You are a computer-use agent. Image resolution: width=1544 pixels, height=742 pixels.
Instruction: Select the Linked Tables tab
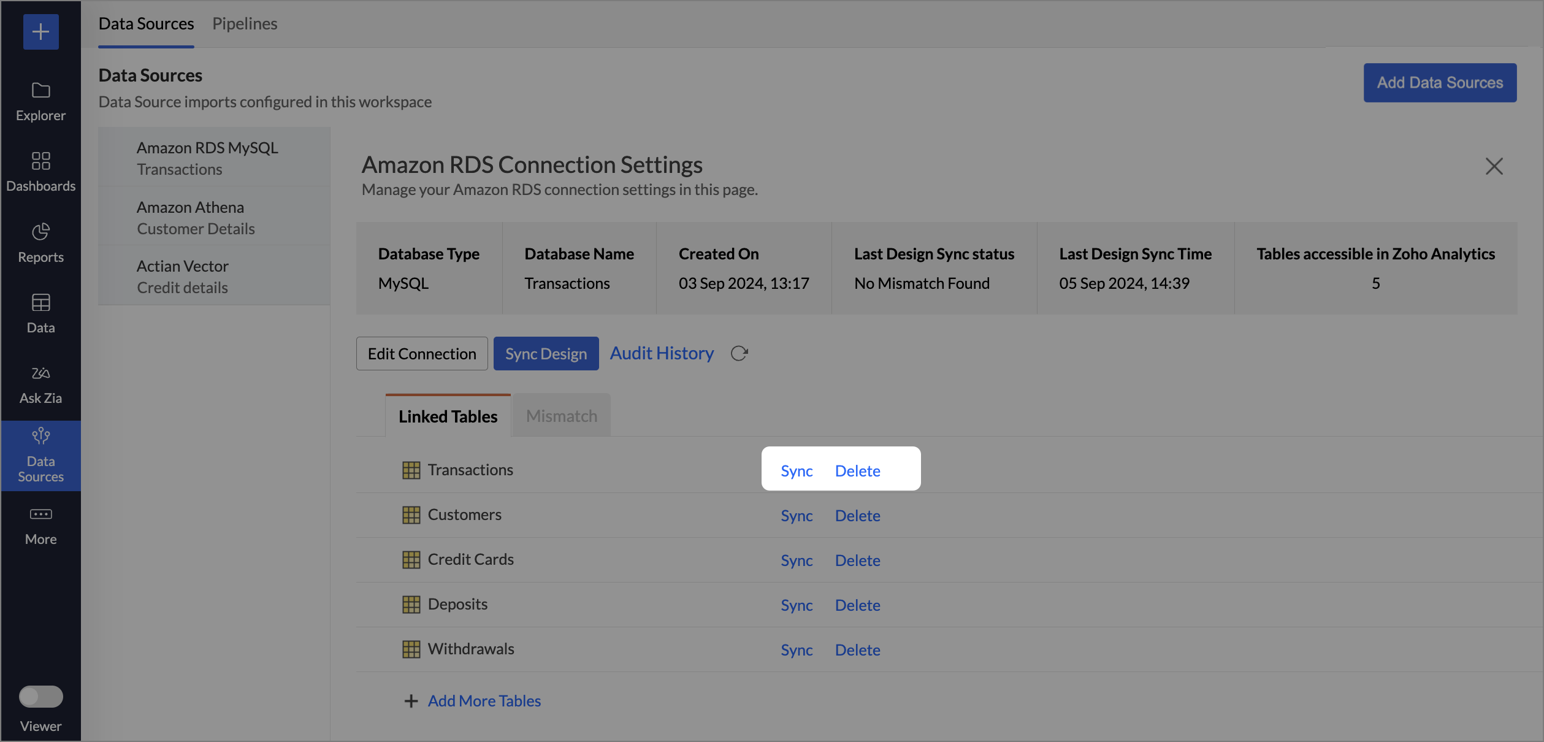[x=448, y=416]
